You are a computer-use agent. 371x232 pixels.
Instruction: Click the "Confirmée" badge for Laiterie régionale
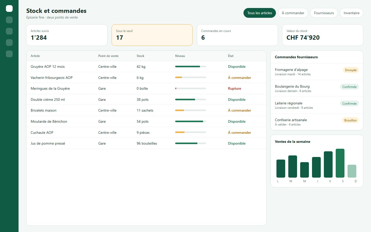(349, 104)
